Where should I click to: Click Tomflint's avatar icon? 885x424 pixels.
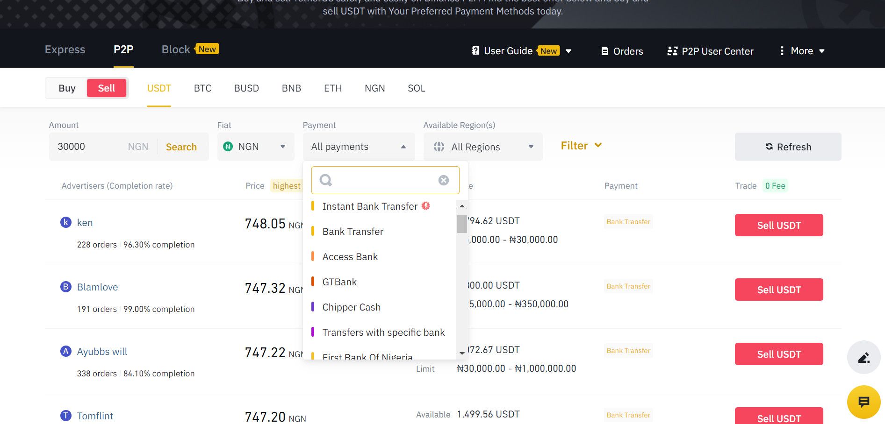[66, 416]
